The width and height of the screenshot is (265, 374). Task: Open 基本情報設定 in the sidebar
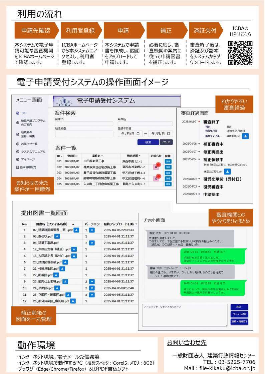point(26,167)
